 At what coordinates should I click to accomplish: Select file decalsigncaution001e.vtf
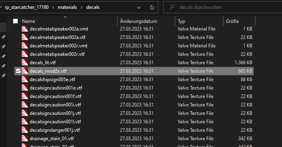pos(56,88)
